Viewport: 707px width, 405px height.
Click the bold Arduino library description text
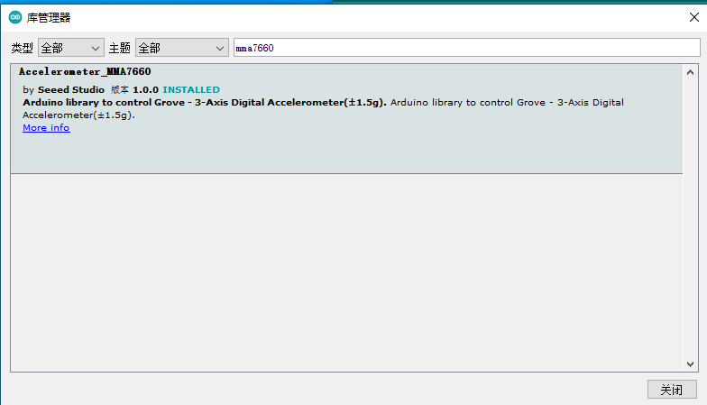point(205,103)
